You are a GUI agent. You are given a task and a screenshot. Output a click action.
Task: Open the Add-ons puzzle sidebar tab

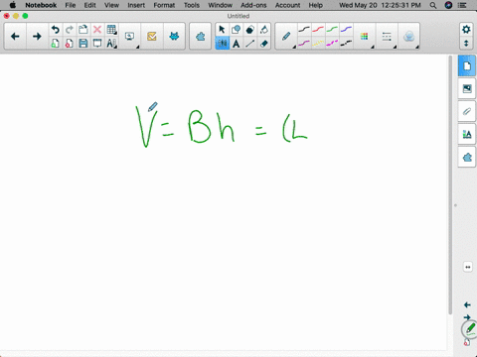point(467,157)
